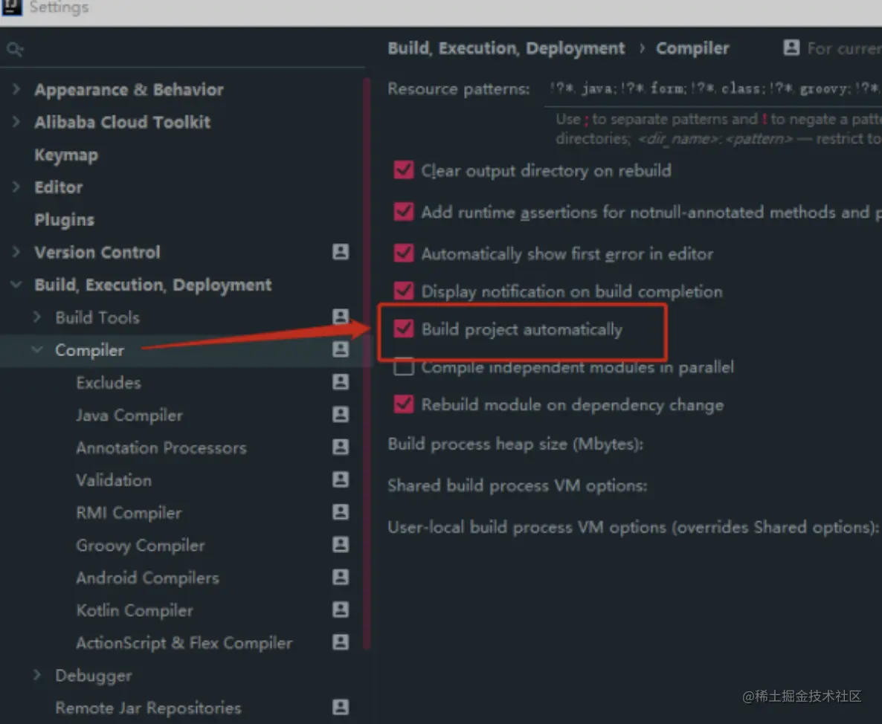Select Annotation Processors settings
The height and width of the screenshot is (724, 882).
pyautogui.click(x=161, y=448)
